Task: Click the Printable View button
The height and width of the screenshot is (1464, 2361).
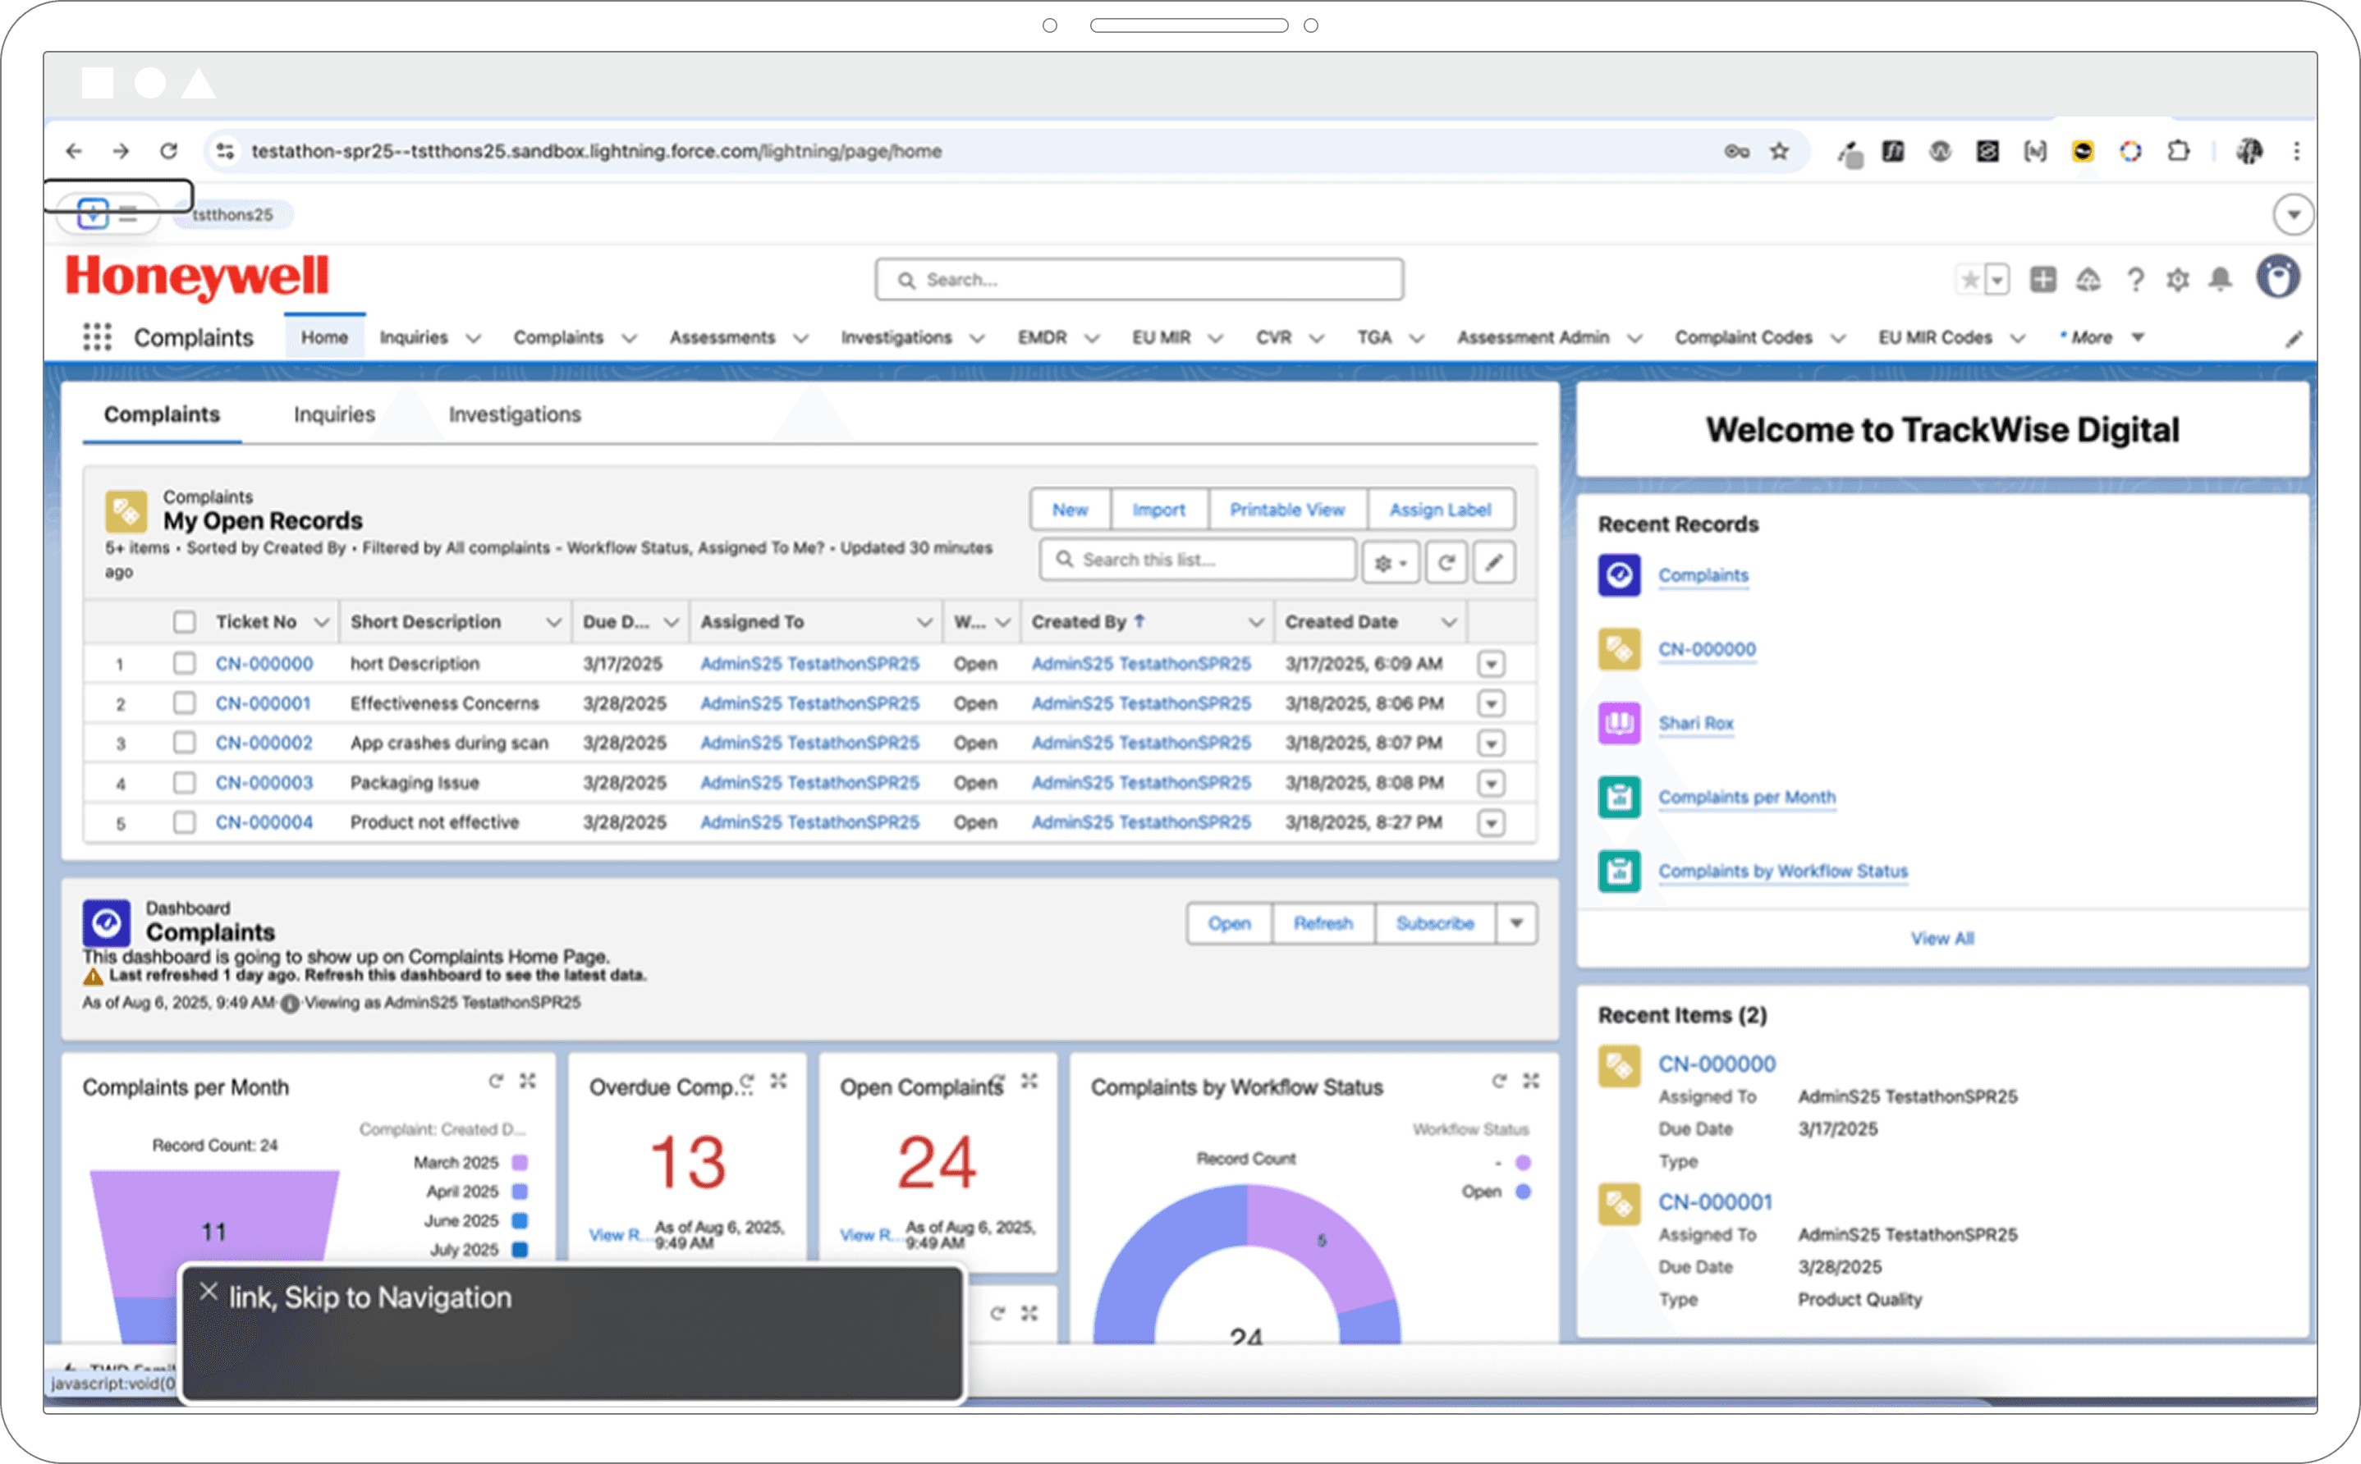Action: click(x=1287, y=510)
